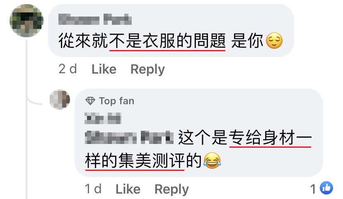Click the 2 d timestamp
Image resolution: width=343 pixels, height=199 pixels.
coord(68,69)
